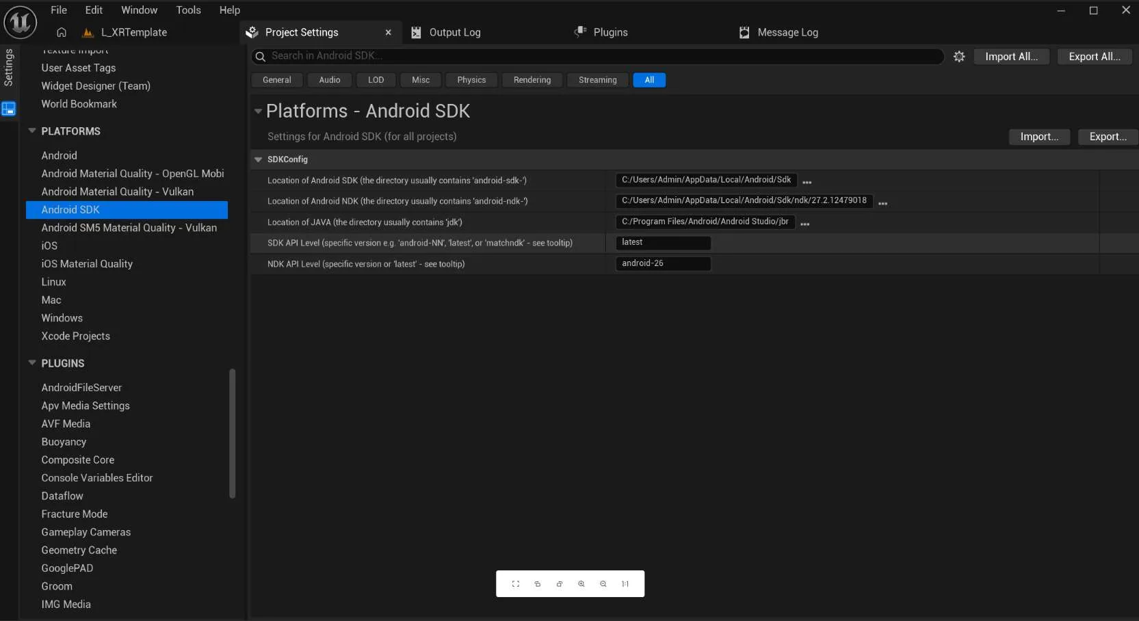Screen dimensions: 1139x621
Task: Click the Message Log tab icon
Action: pyautogui.click(x=744, y=32)
